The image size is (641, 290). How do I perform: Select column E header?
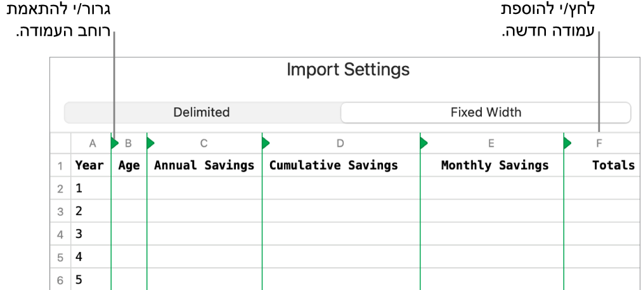(x=491, y=144)
